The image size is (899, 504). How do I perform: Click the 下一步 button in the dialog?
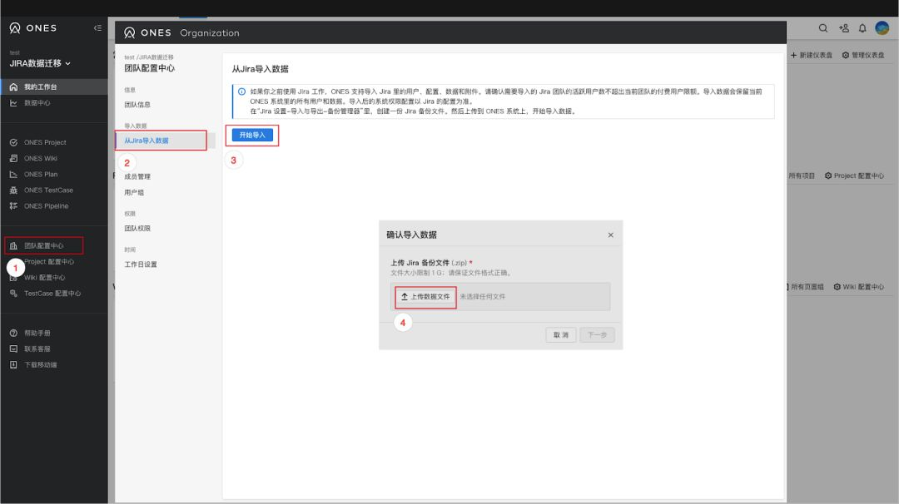click(x=597, y=335)
